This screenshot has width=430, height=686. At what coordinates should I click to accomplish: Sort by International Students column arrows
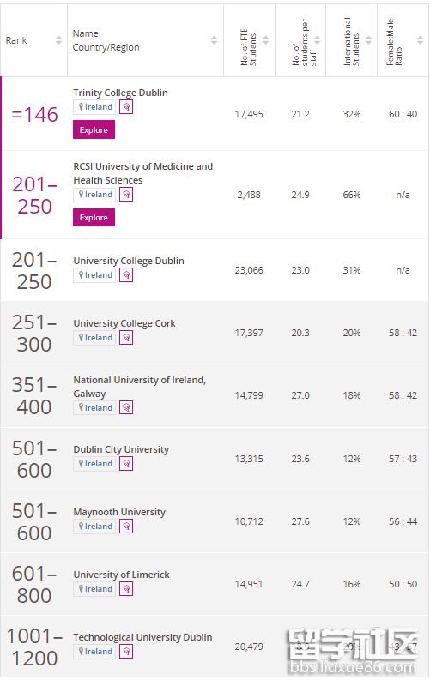pos(369,40)
